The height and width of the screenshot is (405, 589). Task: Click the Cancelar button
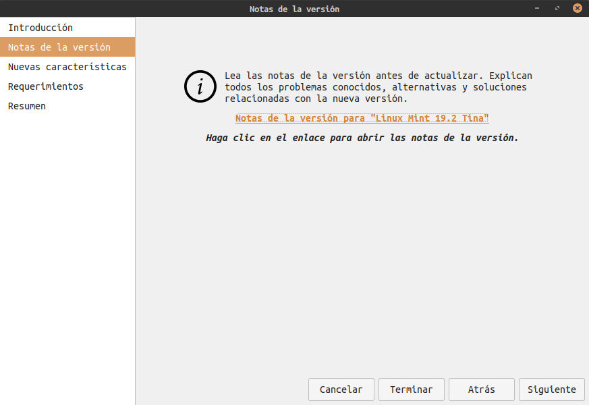pos(341,389)
